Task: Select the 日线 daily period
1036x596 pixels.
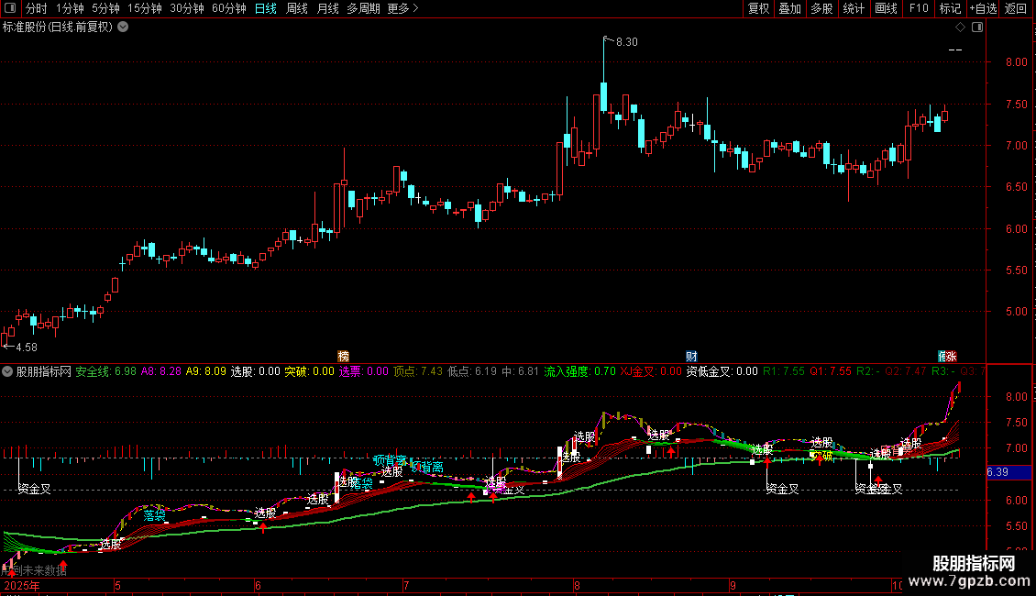Action: point(266,8)
